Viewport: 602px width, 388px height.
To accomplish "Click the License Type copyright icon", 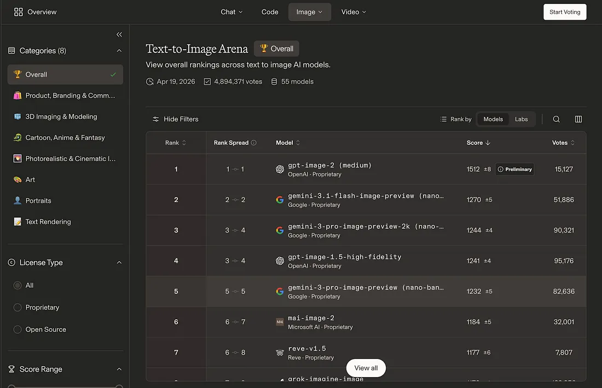I will [x=11, y=263].
